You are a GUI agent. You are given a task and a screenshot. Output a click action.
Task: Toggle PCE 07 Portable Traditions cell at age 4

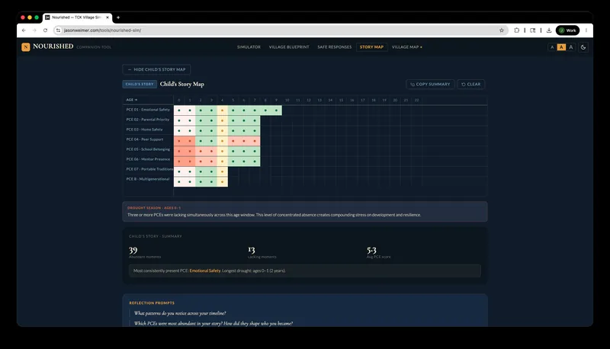[x=223, y=171]
